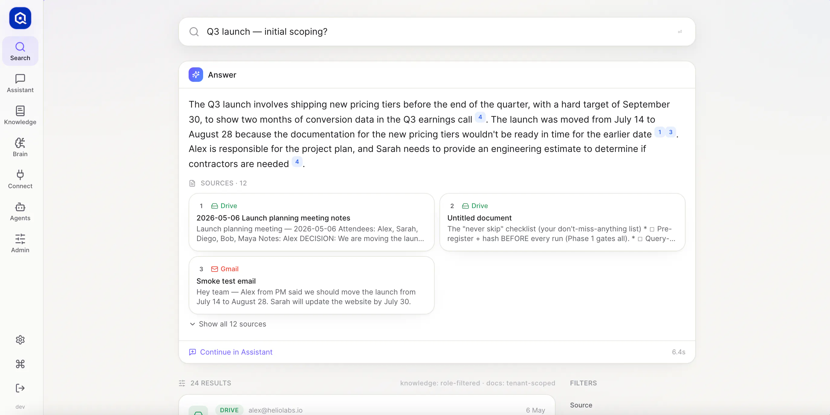Click citation 3 in the answer
830x415 pixels.
click(x=670, y=132)
